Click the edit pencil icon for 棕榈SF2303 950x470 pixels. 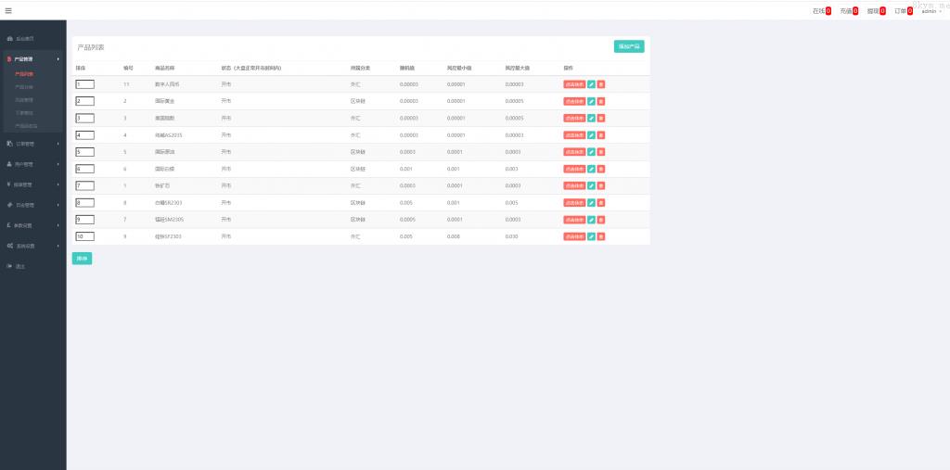[x=592, y=236]
